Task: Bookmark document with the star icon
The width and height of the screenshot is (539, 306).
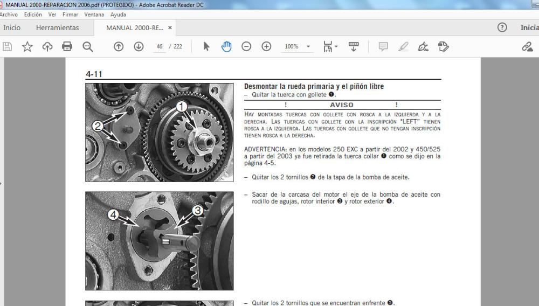Action: tap(27, 46)
